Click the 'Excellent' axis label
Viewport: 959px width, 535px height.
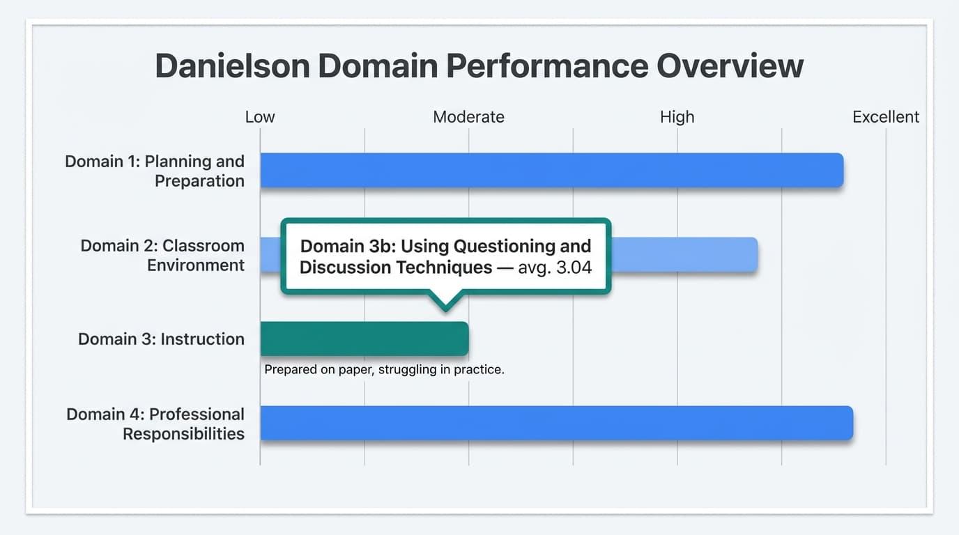pyautogui.click(x=886, y=117)
